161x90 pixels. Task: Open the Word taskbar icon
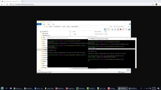tap(11, 88)
